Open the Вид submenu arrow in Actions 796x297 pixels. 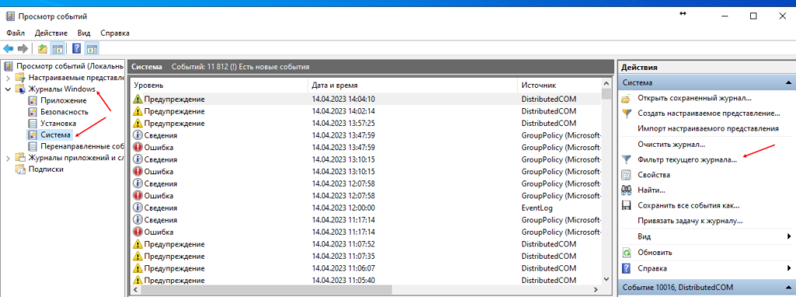tap(790, 236)
